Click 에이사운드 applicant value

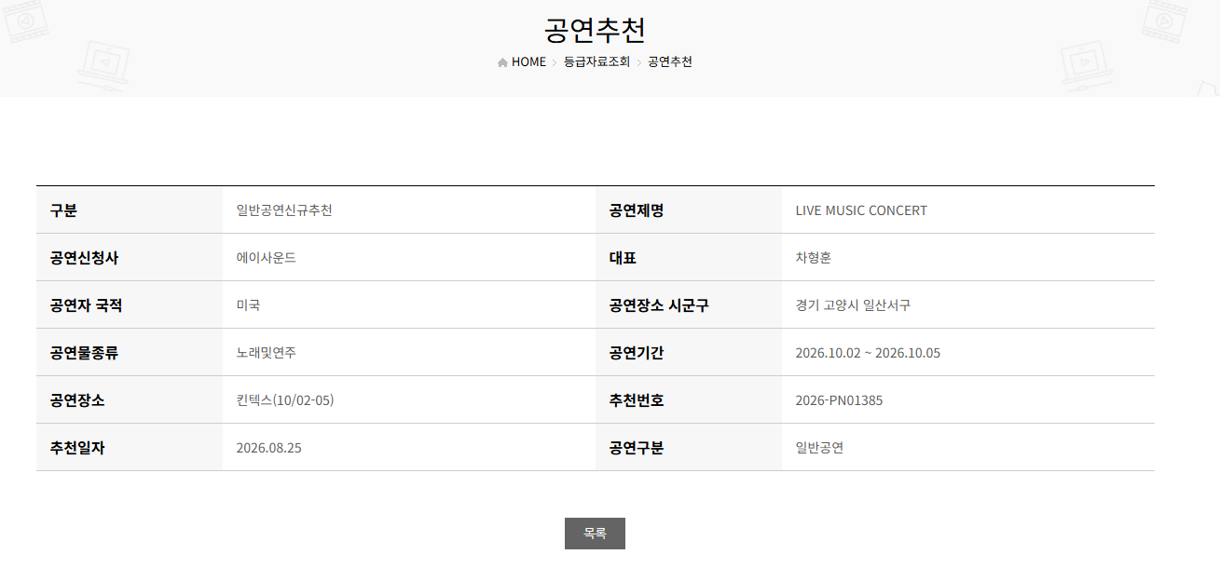[x=267, y=258]
